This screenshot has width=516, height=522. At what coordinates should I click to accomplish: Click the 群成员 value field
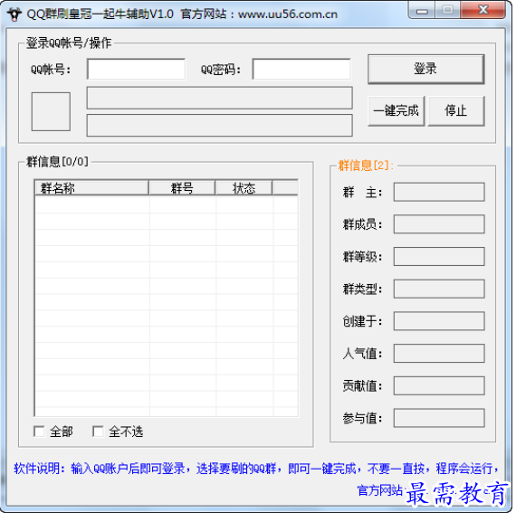pos(439,224)
